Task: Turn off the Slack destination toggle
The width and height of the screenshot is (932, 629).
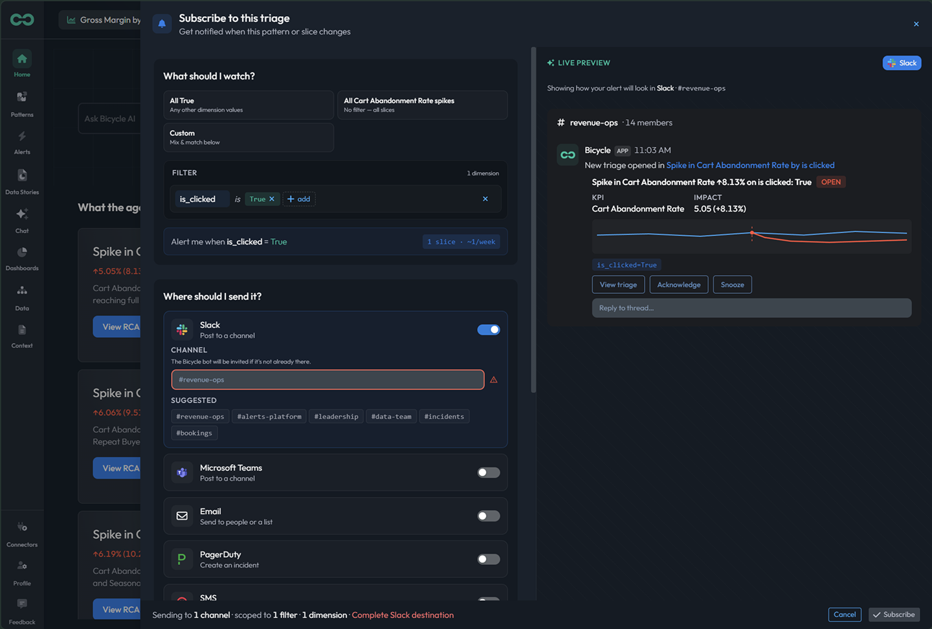Action: [489, 330]
